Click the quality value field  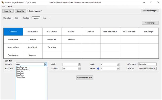[x=109, y=64]
